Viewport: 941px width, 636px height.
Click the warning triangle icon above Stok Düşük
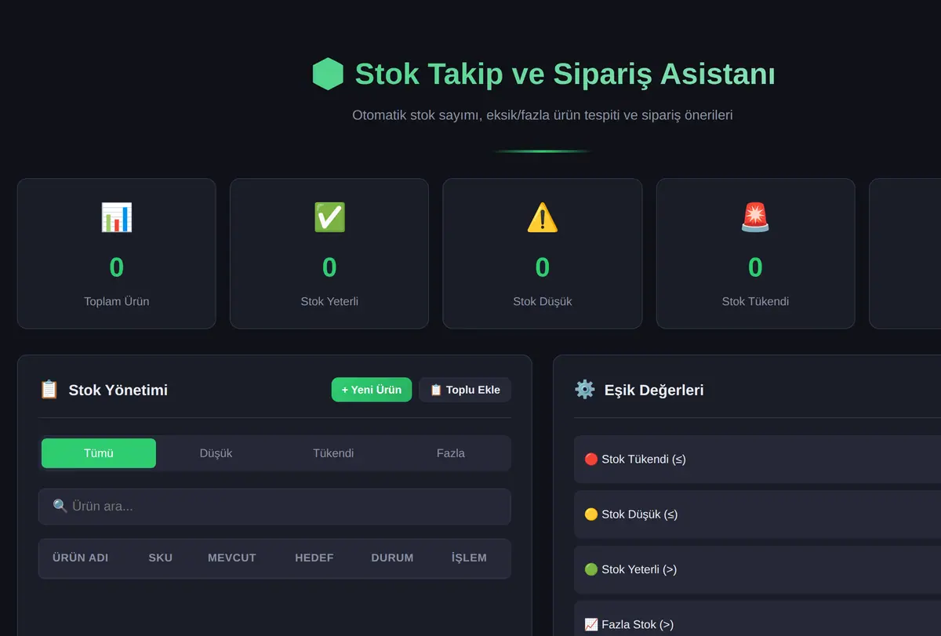point(543,217)
